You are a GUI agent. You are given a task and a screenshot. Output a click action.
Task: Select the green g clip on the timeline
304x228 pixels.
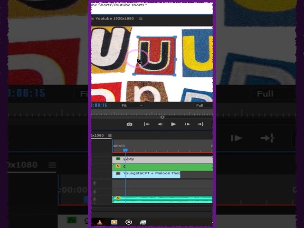[162, 167]
